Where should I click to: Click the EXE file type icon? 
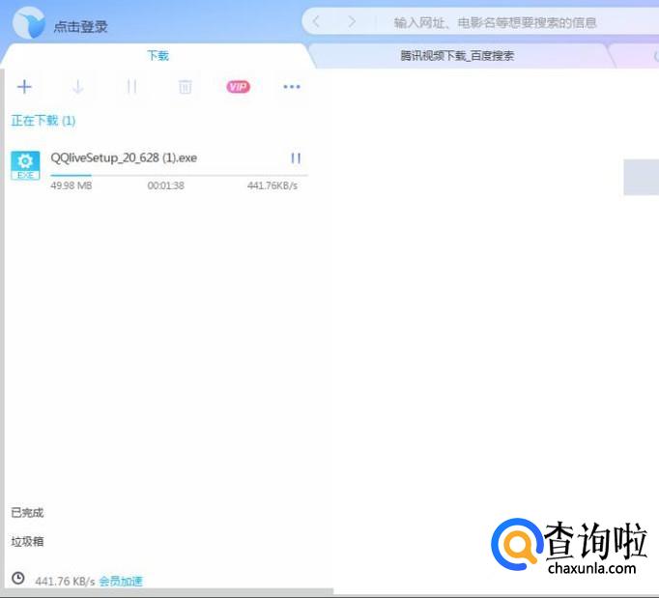pyautogui.click(x=24, y=165)
